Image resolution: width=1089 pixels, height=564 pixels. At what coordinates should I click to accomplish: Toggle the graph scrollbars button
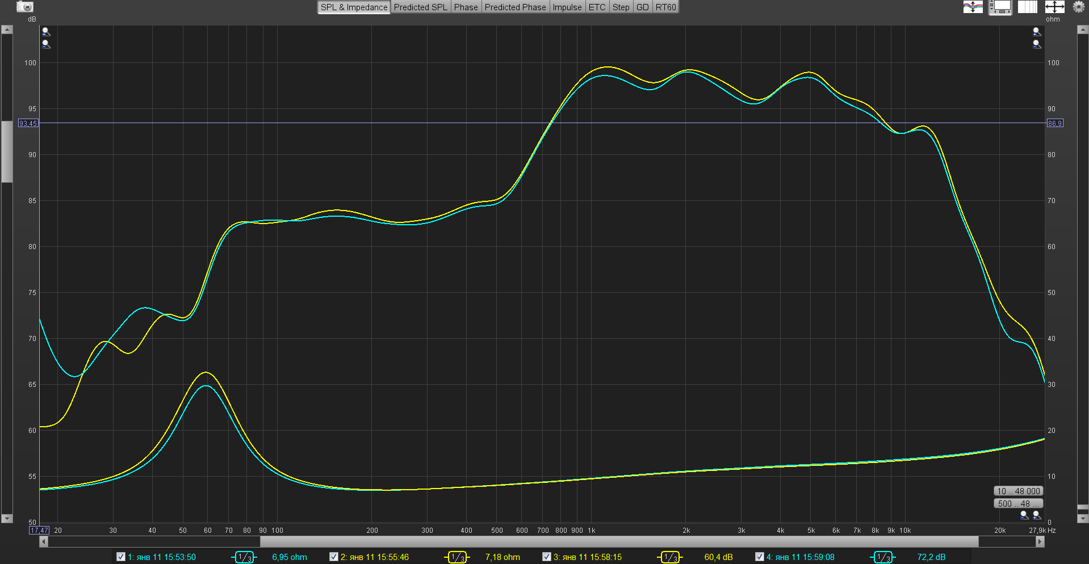(1000, 7)
